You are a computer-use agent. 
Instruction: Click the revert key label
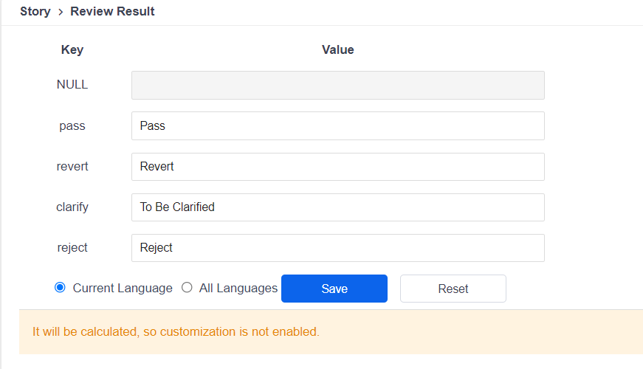click(72, 167)
